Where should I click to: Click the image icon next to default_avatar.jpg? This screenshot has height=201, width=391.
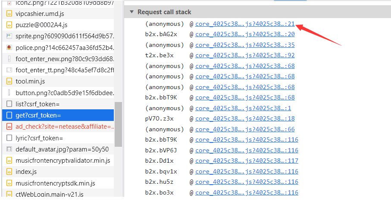coord(9,149)
